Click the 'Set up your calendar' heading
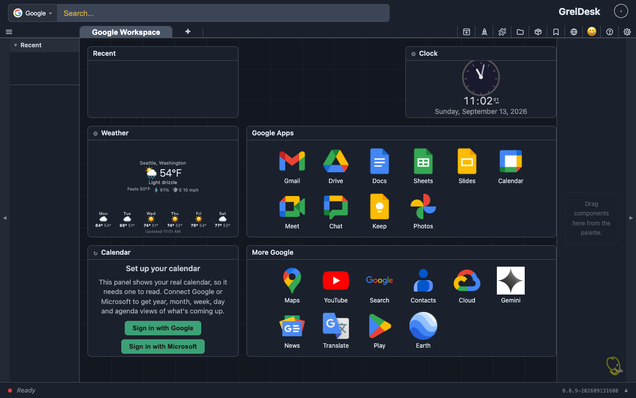 click(x=163, y=269)
